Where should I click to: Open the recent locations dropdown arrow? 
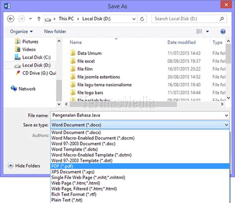pos(30,19)
